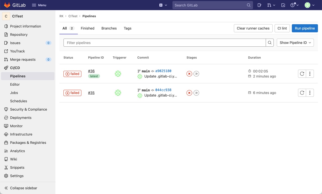
Task: Switch to the Tags tab
Action: (x=128, y=28)
